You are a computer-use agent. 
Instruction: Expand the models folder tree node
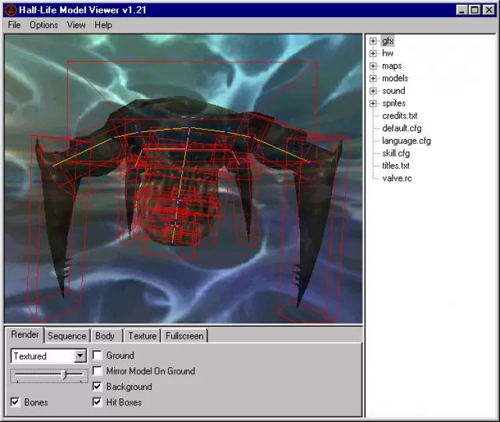373,79
